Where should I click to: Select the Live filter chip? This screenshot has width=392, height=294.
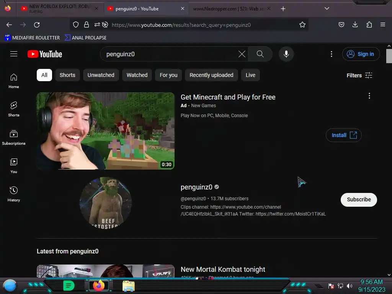tap(250, 75)
